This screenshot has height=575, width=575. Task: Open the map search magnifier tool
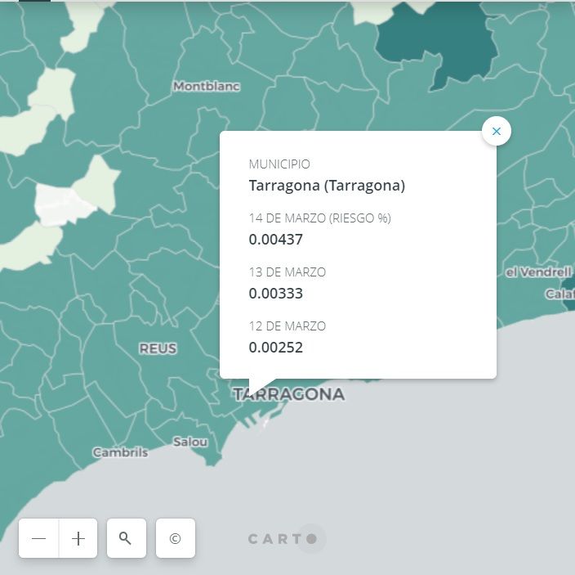(126, 538)
